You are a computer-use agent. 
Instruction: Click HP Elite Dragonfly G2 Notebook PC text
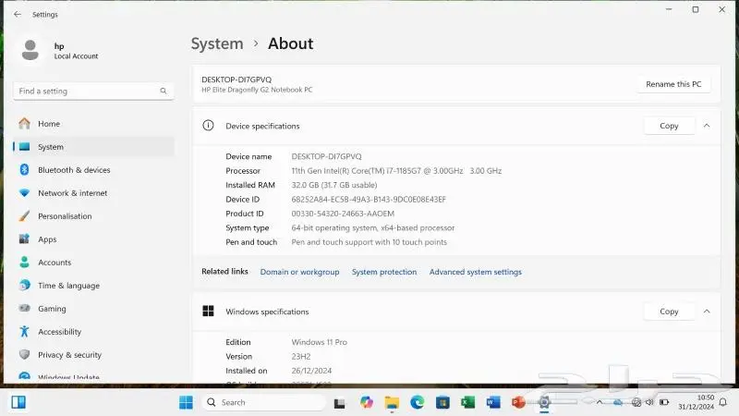(257, 90)
